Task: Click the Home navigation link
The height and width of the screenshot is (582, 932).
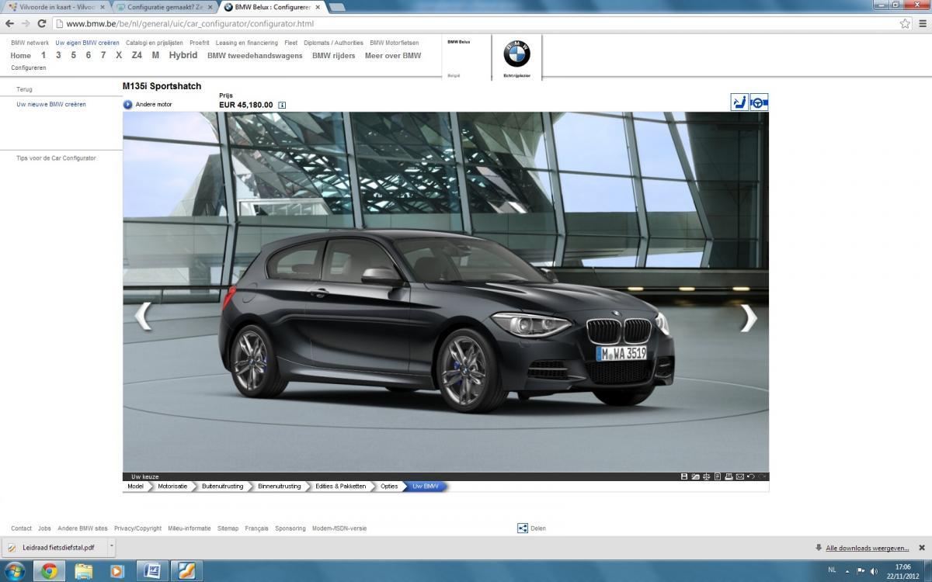Action: [21, 56]
